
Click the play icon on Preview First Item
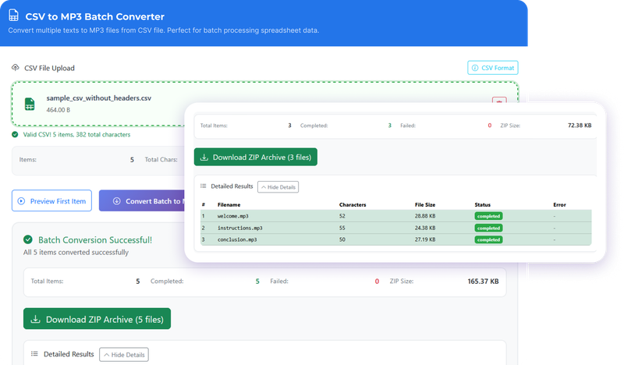(21, 201)
